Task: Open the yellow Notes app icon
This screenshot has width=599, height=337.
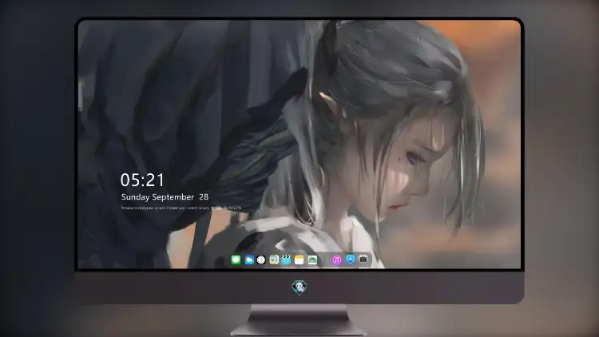Action: (x=299, y=260)
